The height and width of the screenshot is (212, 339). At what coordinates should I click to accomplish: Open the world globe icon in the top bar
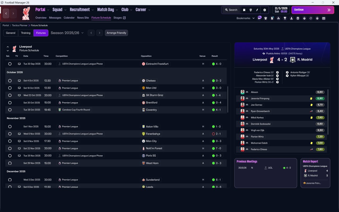point(251,10)
